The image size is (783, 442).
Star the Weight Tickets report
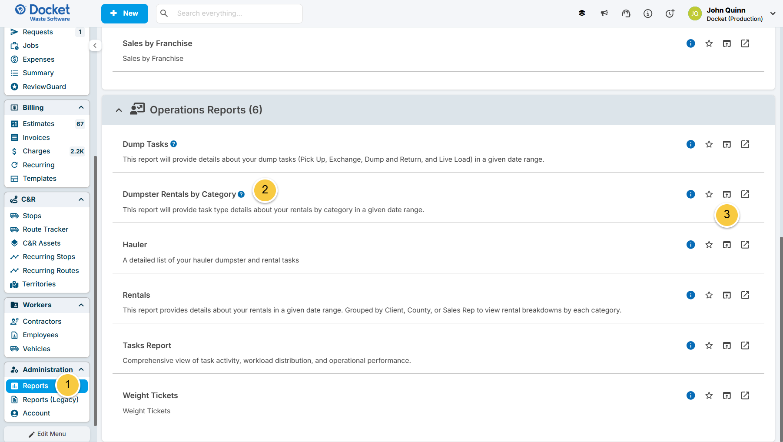click(709, 395)
